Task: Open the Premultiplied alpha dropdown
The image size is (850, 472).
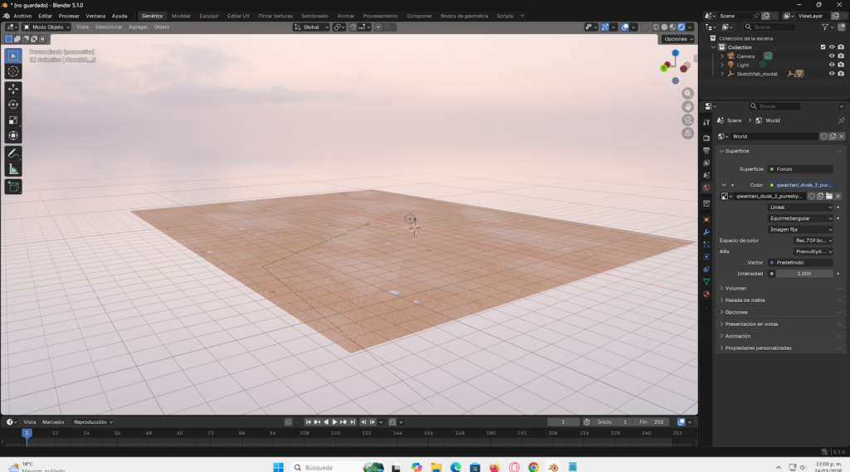Action: click(813, 251)
